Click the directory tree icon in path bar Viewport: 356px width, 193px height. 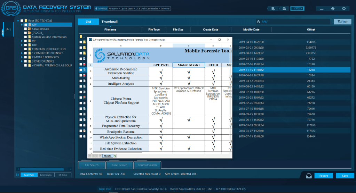(x=258, y=22)
